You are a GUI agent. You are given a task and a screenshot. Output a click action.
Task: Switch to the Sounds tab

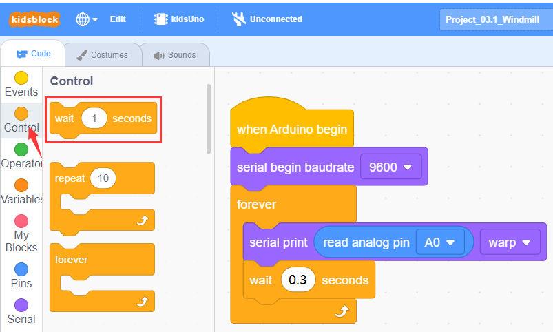click(176, 54)
